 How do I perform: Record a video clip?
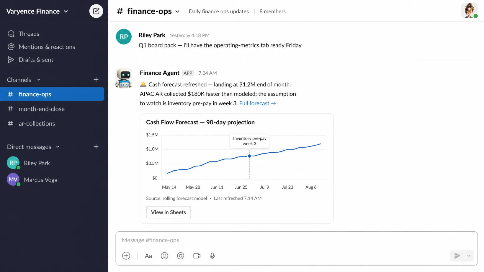coord(197,255)
